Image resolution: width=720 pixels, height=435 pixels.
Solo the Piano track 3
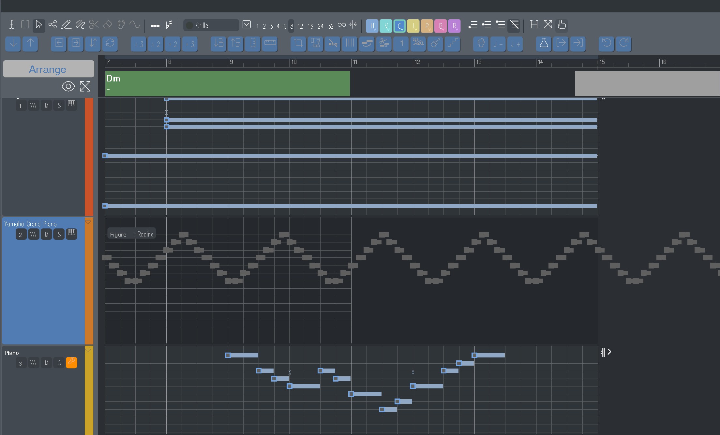[x=59, y=363]
